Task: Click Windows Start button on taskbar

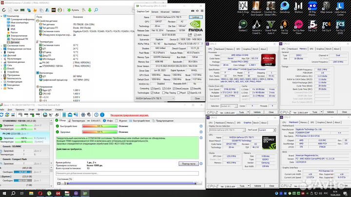Action: pos(4,193)
